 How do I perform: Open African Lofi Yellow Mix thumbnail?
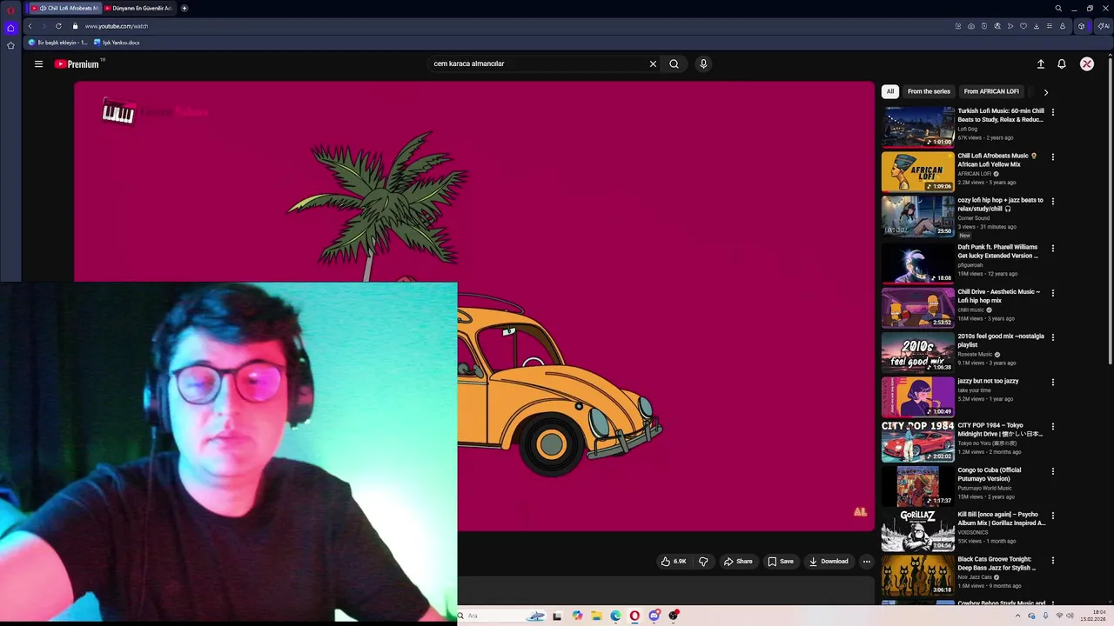(x=917, y=171)
